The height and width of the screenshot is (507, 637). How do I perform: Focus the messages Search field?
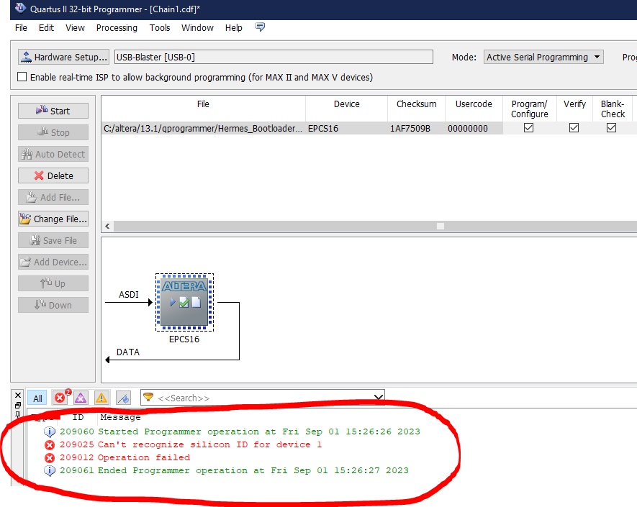(264, 398)
